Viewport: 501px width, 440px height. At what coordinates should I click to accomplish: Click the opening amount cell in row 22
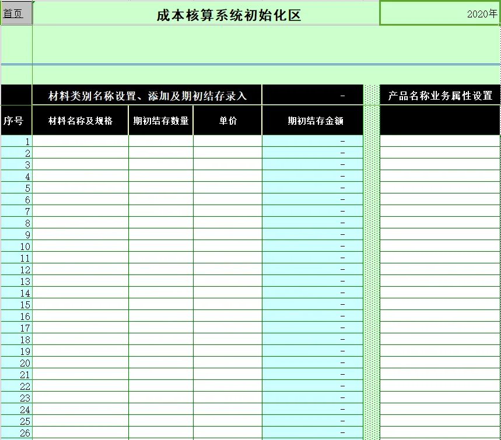pos(313,386)
